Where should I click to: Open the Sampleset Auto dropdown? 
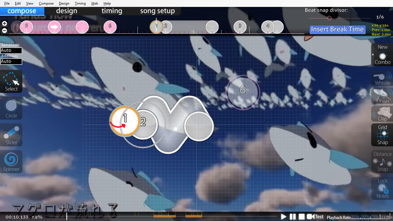click(x=11, y=50)
